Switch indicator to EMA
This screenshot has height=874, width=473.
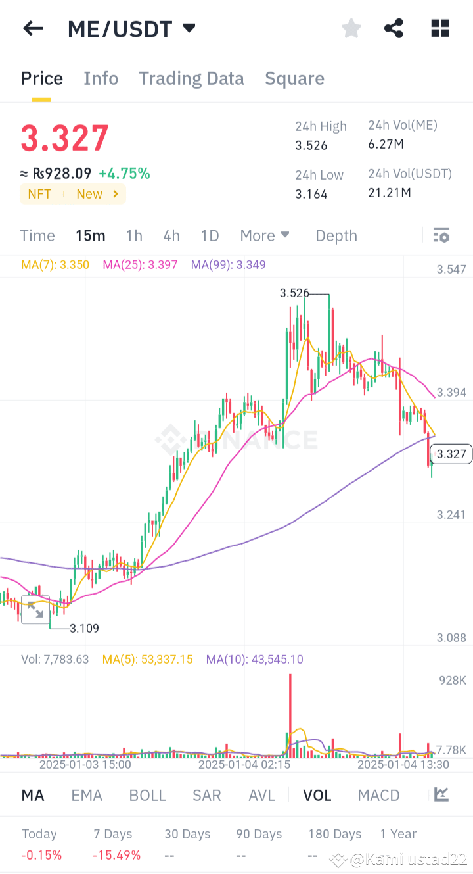click(x=87, y=795)
